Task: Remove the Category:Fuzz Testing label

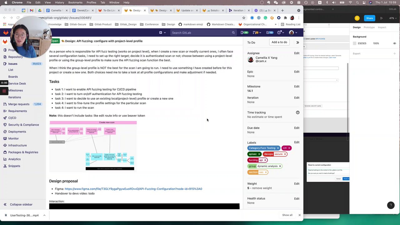Action: point(277,148)
